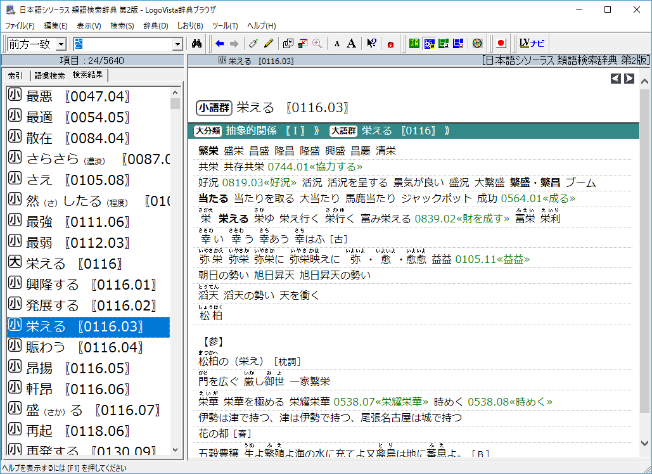Select さえ 〖0105.08〗 in results list
The image size is (652, 474).
point(88,179)
